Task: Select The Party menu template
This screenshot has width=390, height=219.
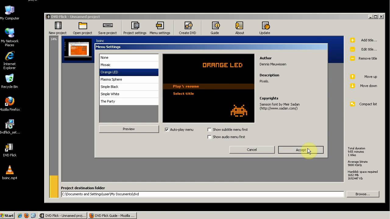Action: (129, 101)
